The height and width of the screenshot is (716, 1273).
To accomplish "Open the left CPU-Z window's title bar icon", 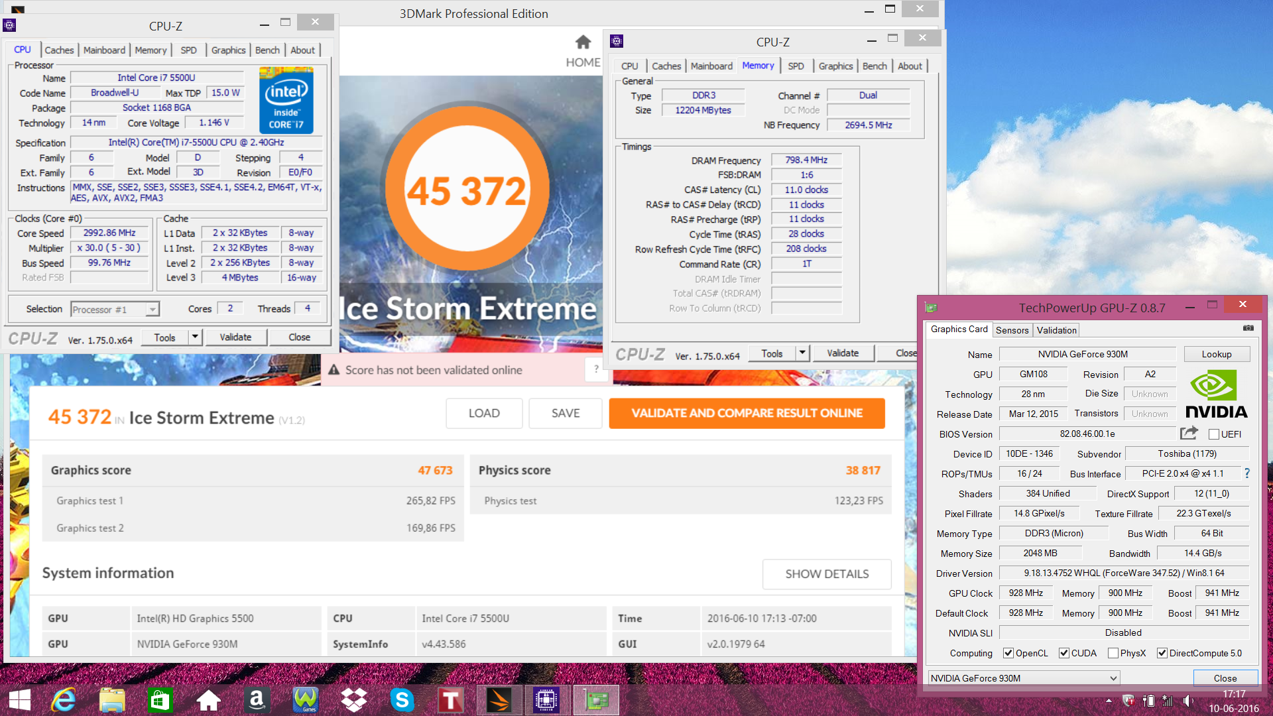I will click(9, 26).
